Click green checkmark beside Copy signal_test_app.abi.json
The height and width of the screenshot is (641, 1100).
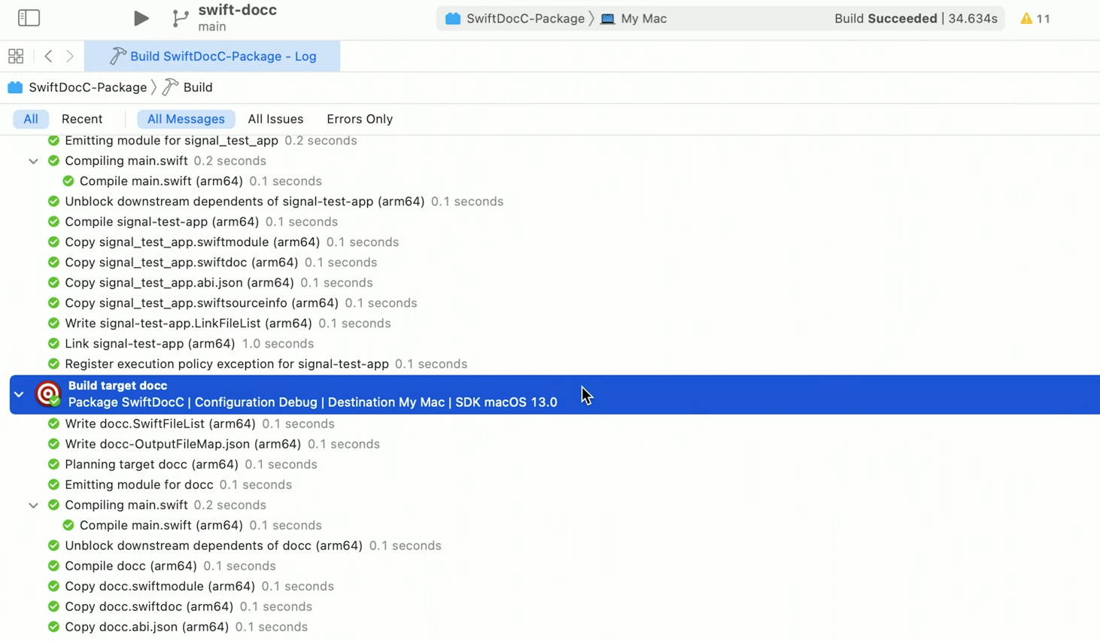click(x=53, y=283)
